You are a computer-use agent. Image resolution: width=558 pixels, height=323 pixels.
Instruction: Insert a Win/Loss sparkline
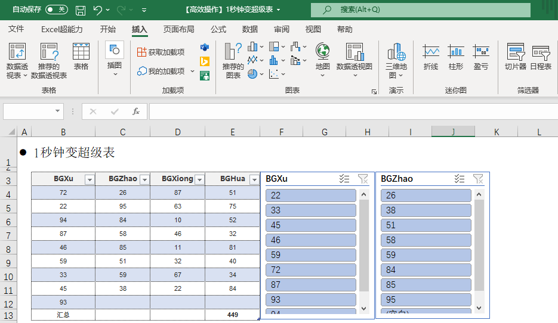pyautogui.click(x=481, y=57)
